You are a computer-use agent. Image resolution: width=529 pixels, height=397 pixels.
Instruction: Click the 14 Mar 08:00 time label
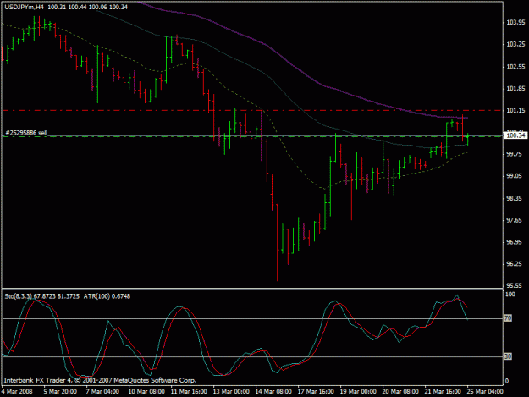coord(273,392)
